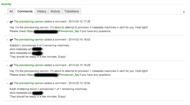The height and width of the screenshot is (105, 190).
Task: Collapse the 18:02 Kablam comment
Action: [x=7, y=40]
